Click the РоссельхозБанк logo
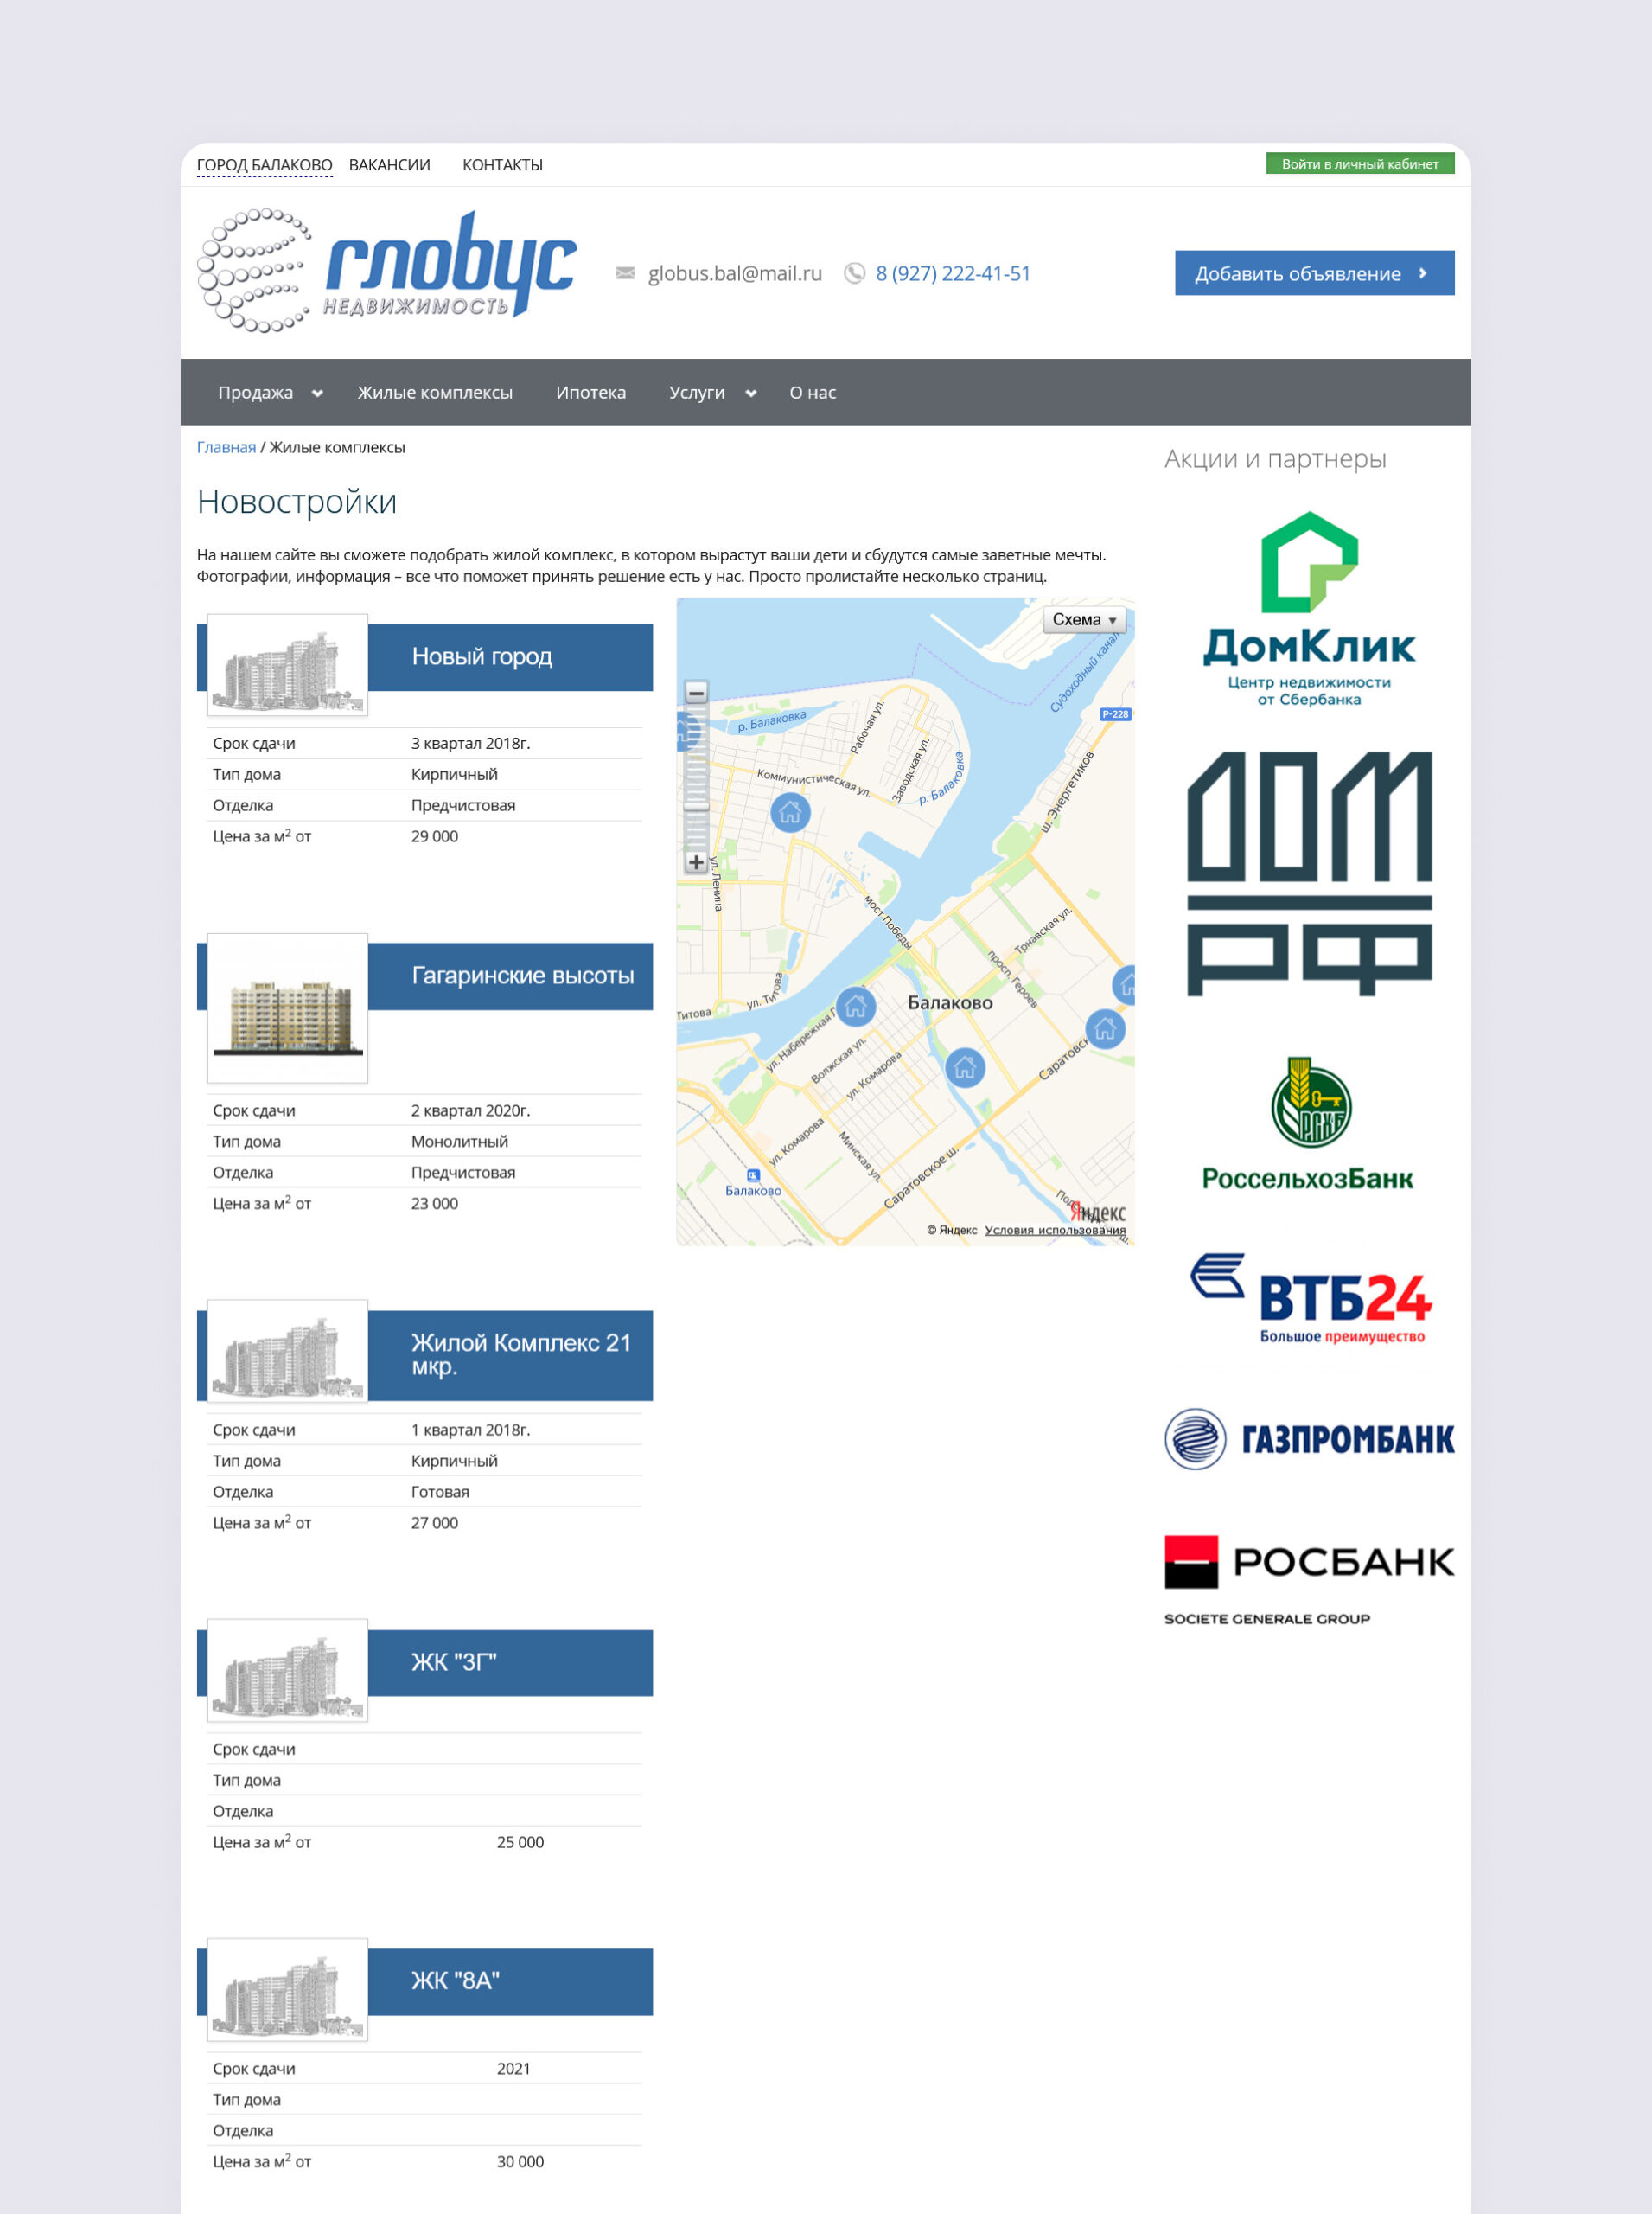This screenshot has height=2214, width=1652. (x=1308, y=1123)
